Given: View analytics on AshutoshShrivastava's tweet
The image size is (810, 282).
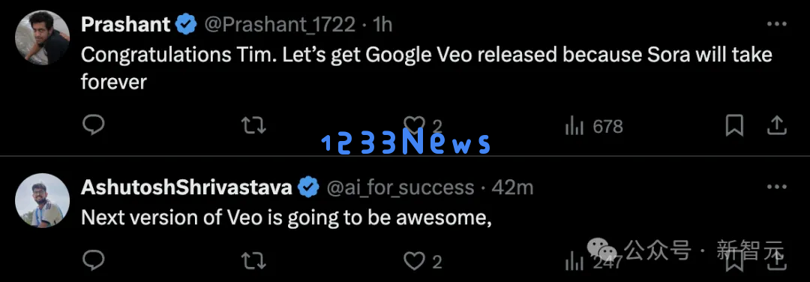Looking at the screenshot, I should coord(593,262).
